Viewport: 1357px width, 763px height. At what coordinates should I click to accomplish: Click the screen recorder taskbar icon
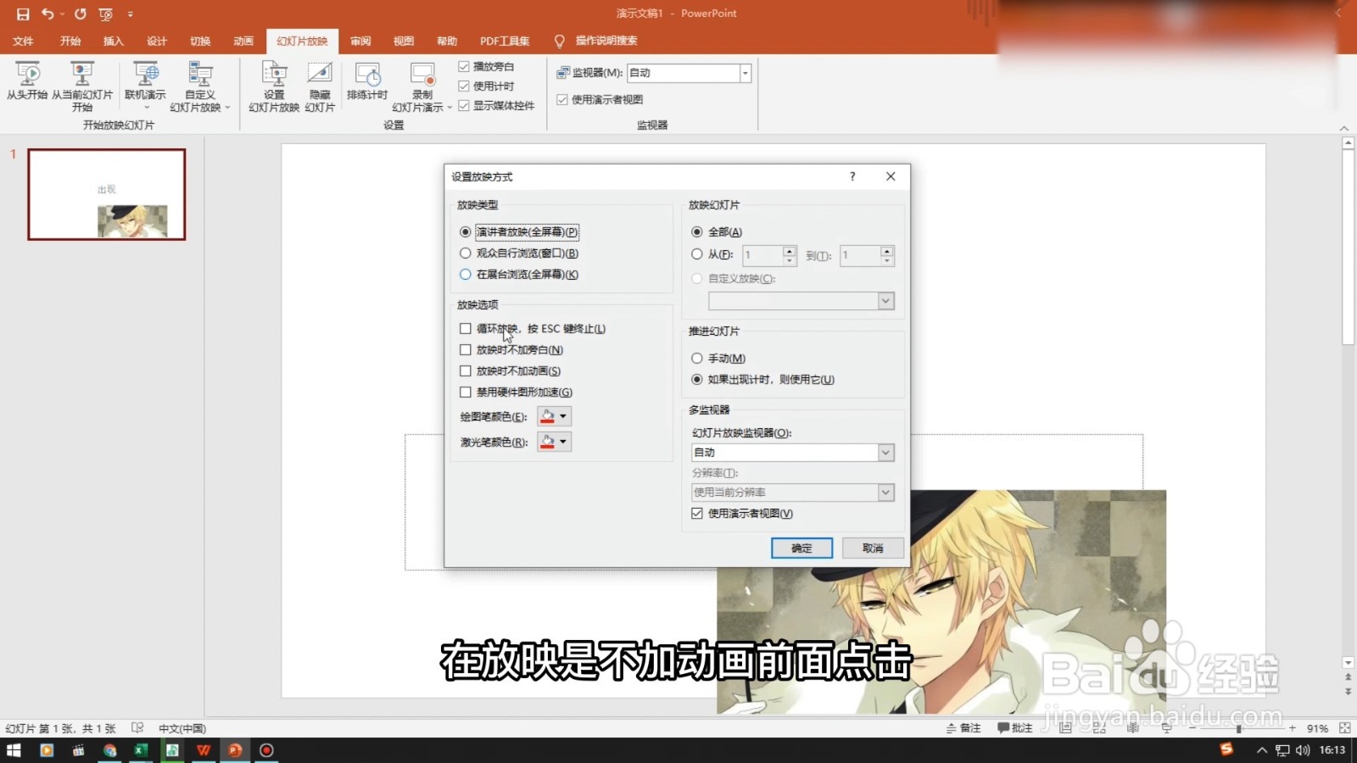coord(266,750)
